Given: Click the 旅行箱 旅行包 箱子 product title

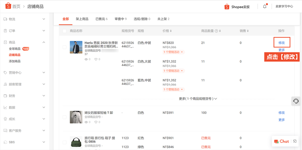Looking at the screenshot, I should [x=100, y=140].
